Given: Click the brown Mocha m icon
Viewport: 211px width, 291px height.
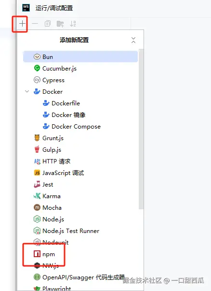Looking at the screenshot, I should [37, 207].
